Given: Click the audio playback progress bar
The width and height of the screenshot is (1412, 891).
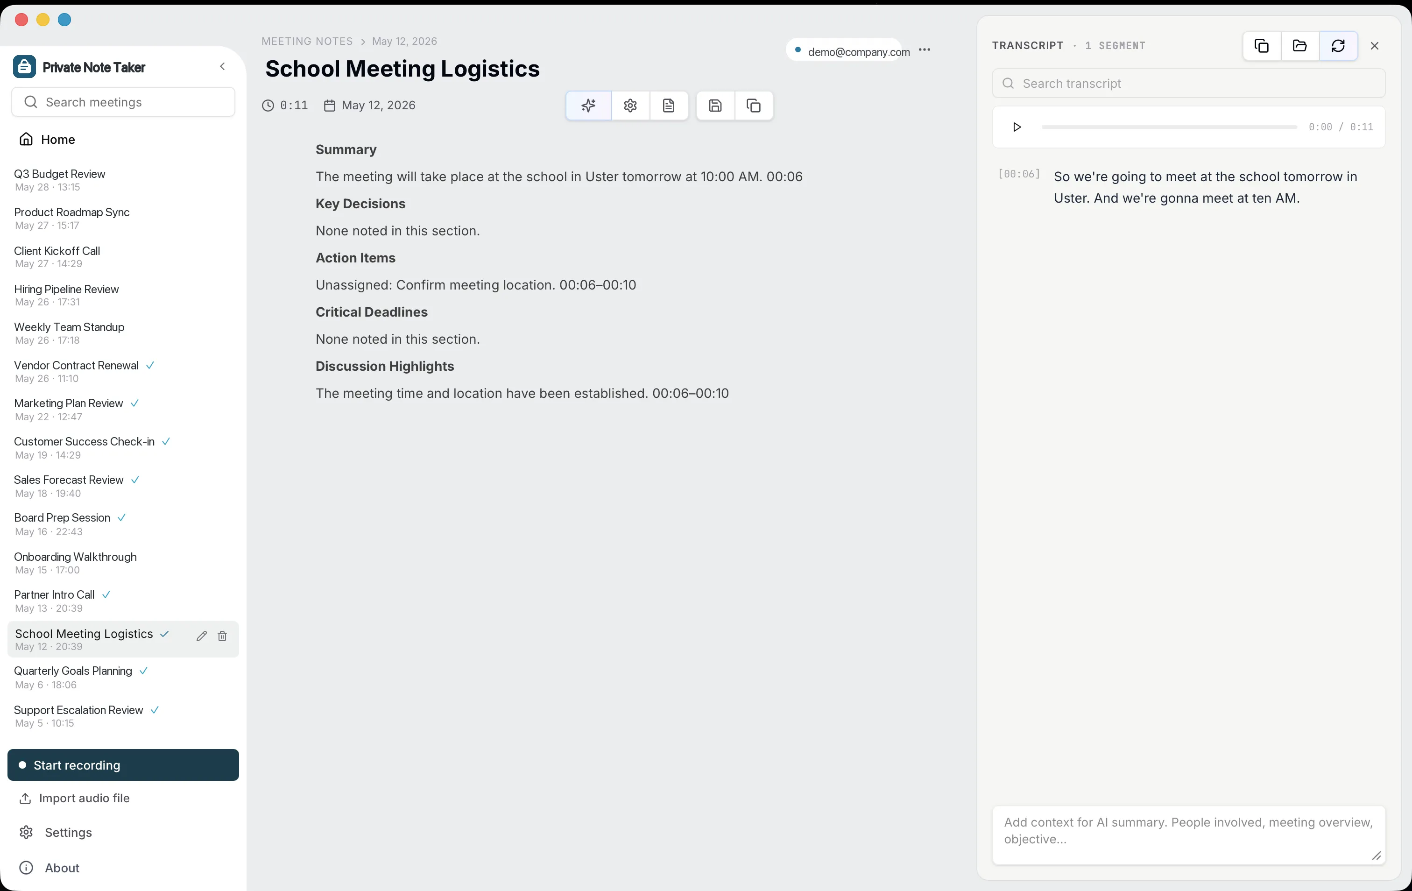Looking at the screenshot, I should coord(1169,127).
